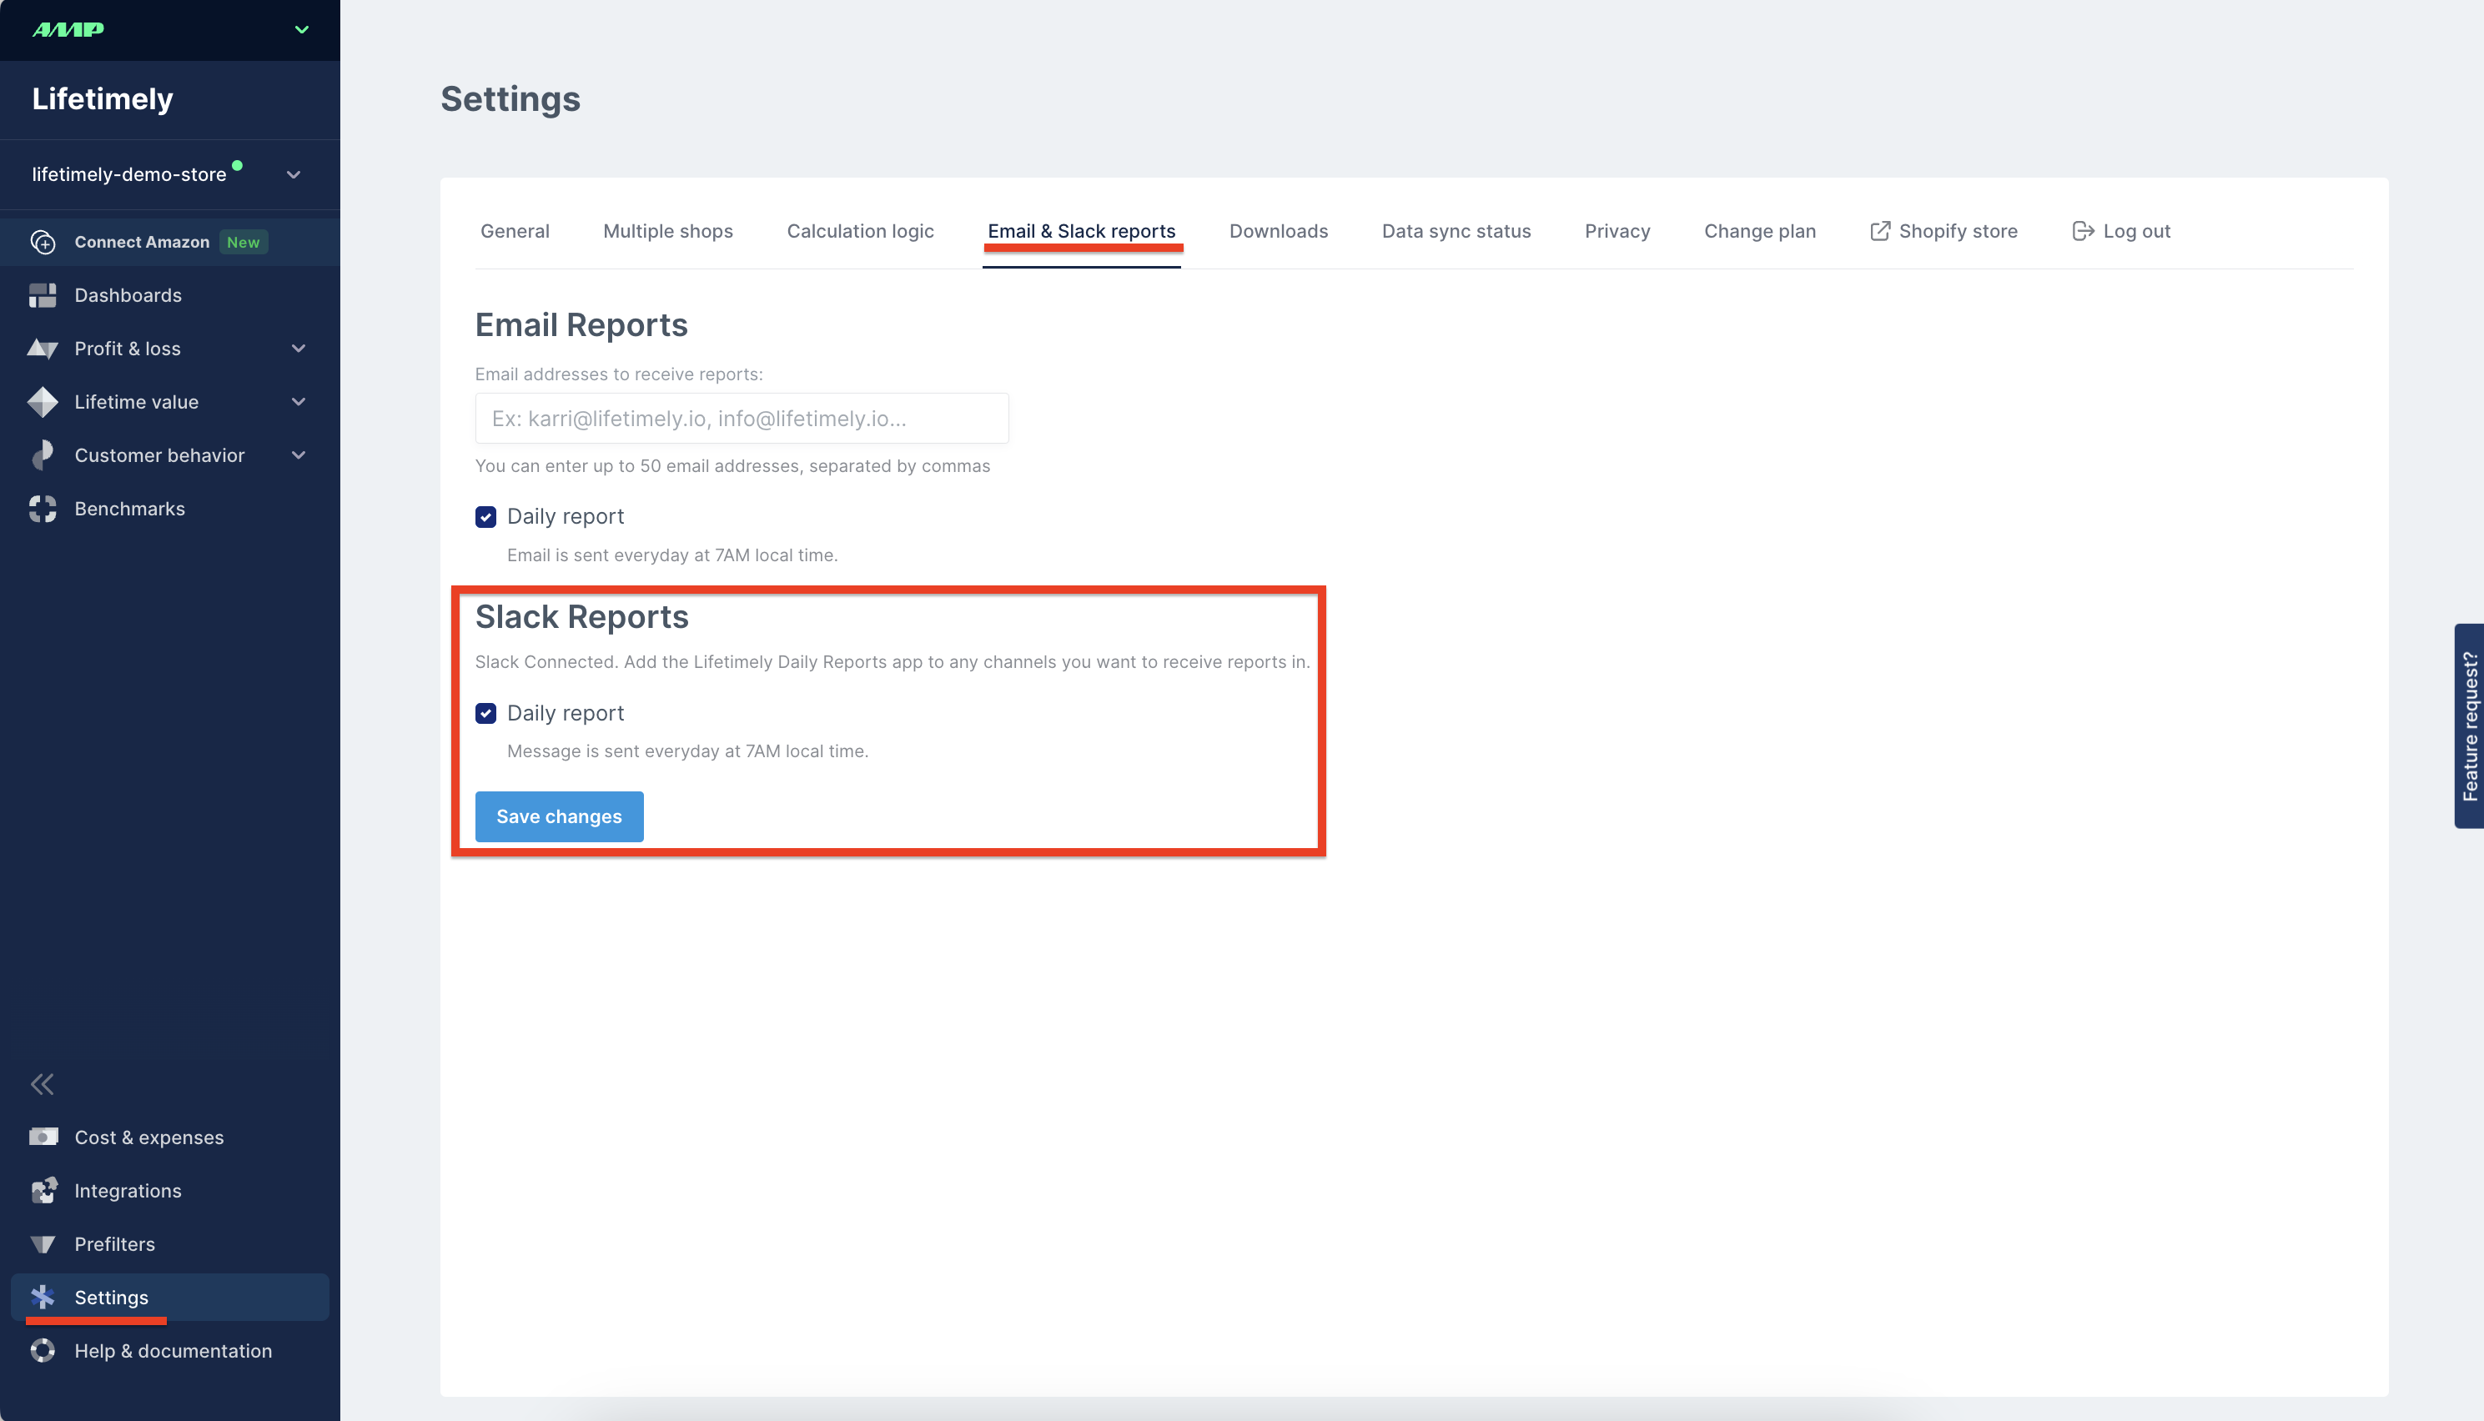This screenshot has height=1421, width=2484.
Task: Click the Email Reports heading
Action: (x=581, y=325)
